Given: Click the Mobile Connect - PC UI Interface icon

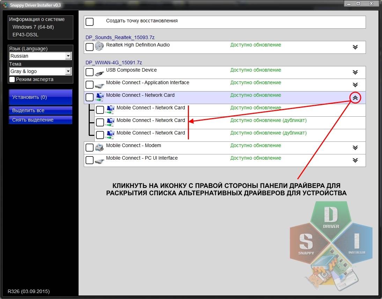Looking at the screenshot, I should (x=100, y=161).
